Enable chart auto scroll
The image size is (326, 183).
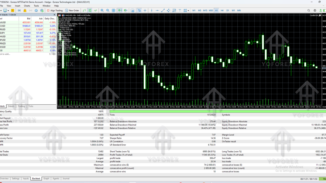click(x=120, y=10)
